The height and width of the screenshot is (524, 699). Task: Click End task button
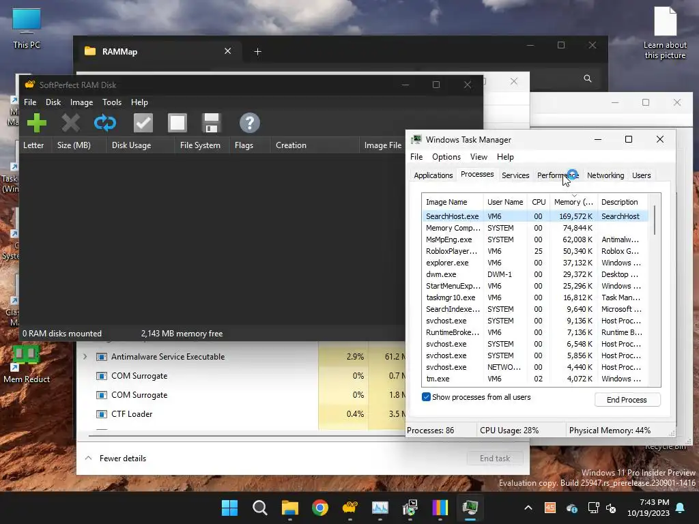(x=495, y=458)
